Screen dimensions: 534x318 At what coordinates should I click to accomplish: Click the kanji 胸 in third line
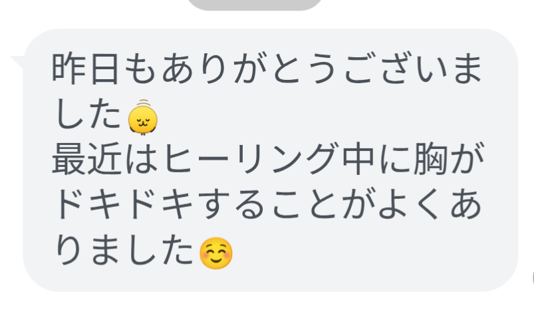click(x=430, y=160)
